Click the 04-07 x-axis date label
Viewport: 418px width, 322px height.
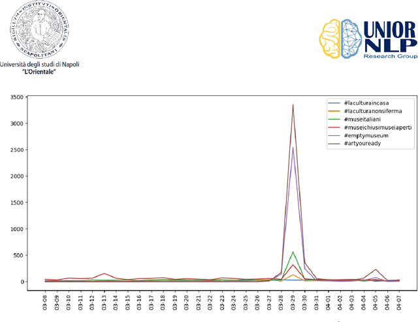tap(398, 304)
